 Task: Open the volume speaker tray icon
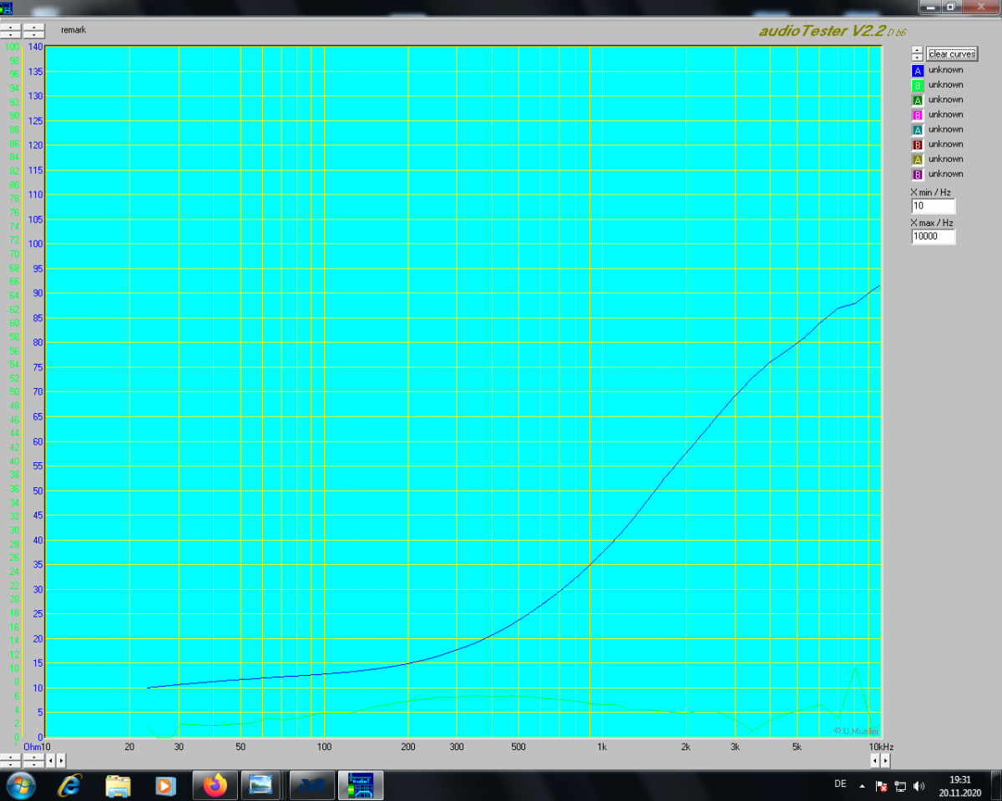tap(919, 785)
